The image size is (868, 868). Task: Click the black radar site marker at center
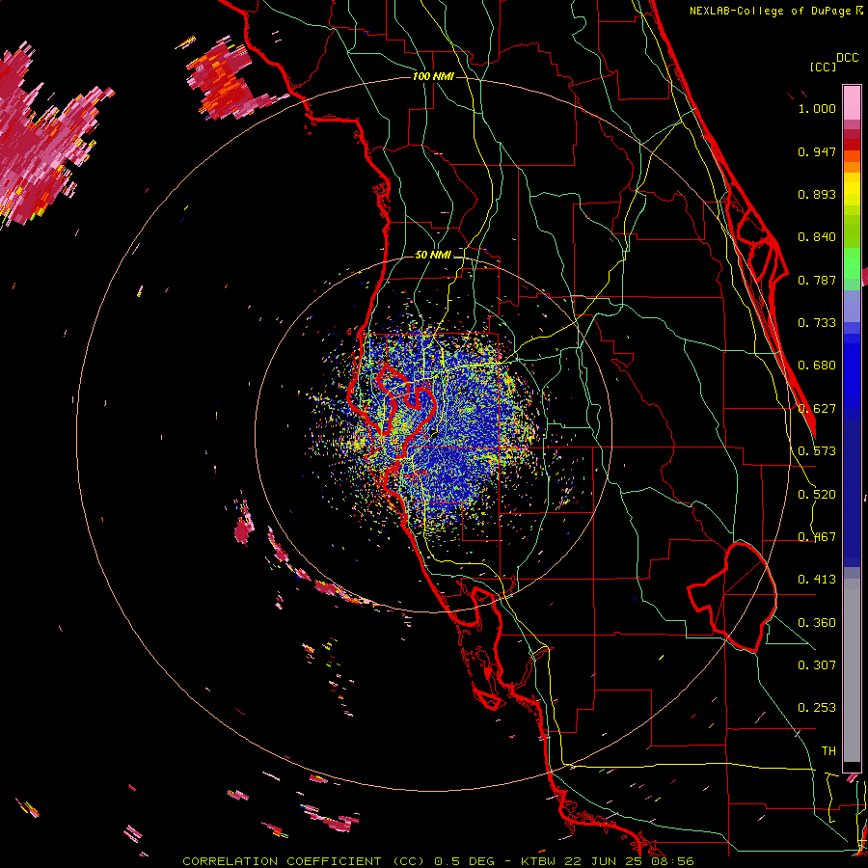[x=433, y=434]
